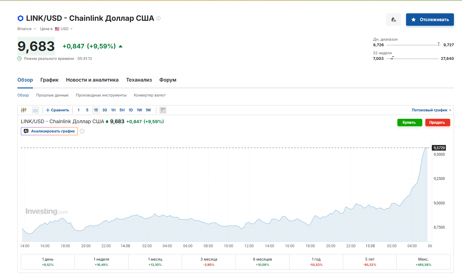Screen dimensions: 462x277
Task: Click the info icon next to Analyze chart
Action: [x=82, y=131]
